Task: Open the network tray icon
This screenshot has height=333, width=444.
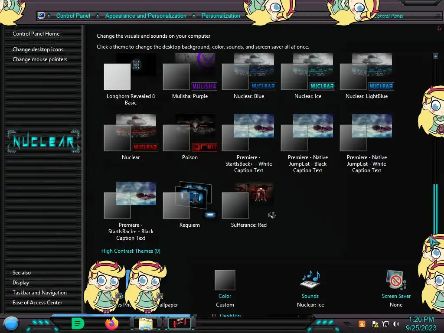Action: [385, 323]
